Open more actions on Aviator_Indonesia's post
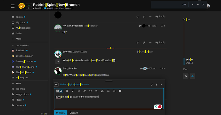The height and width of the screenshot is (115, 221). pyautogui.click(x=150, y=43)
